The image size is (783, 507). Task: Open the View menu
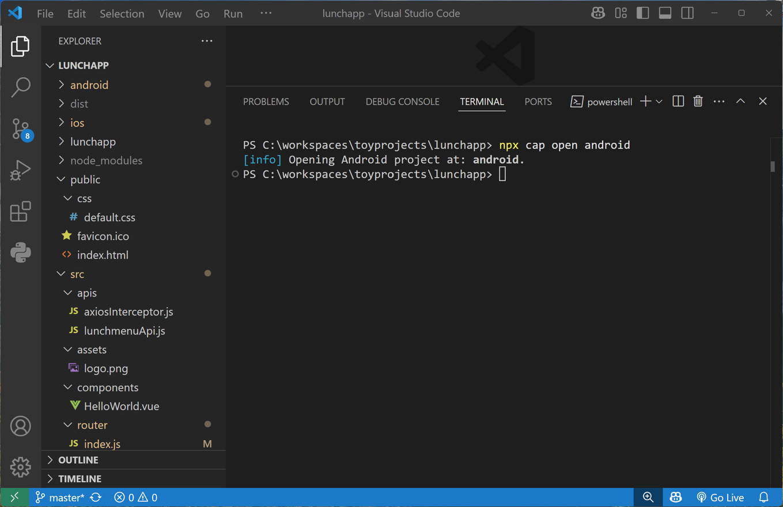point(169,13)
